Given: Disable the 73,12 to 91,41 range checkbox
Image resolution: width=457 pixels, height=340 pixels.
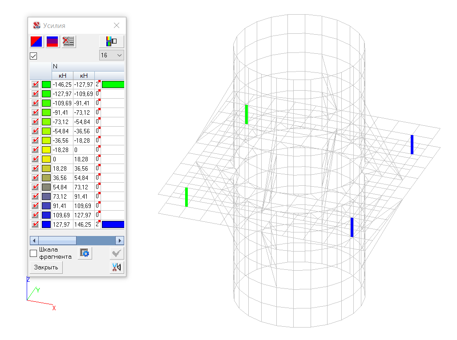Looking at the screenshot, I should pos(35,196).
